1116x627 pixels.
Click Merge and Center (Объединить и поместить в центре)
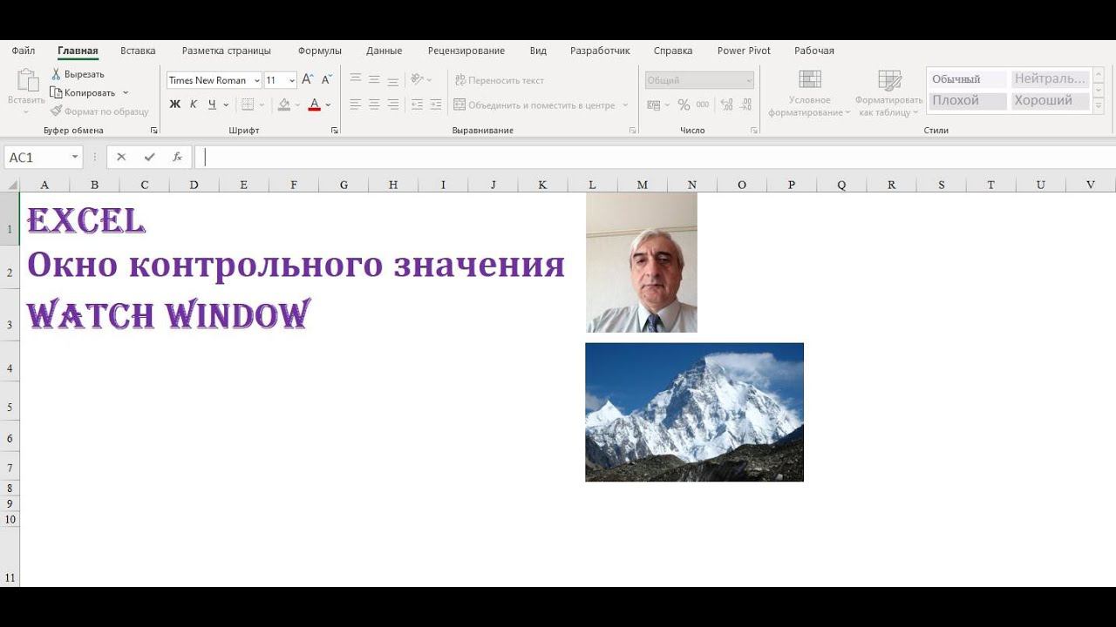(534, 105)
